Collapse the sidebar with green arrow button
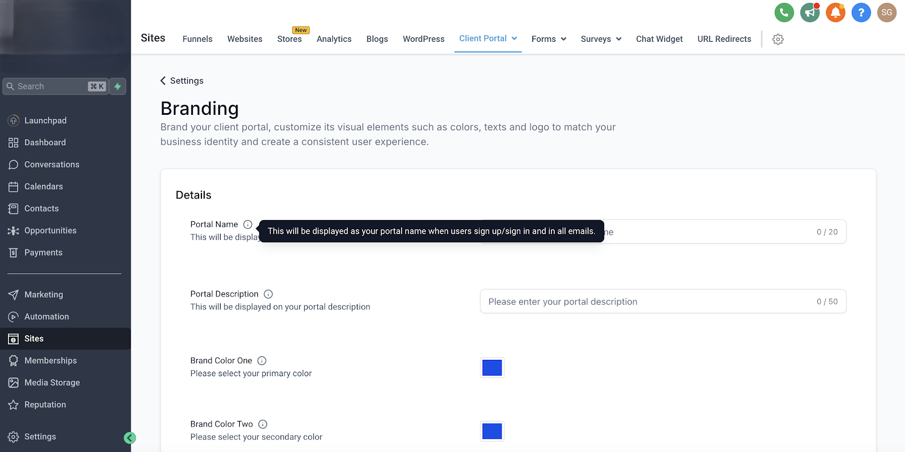Viewport: 905px width, 452px height. [x=130, y=438]
